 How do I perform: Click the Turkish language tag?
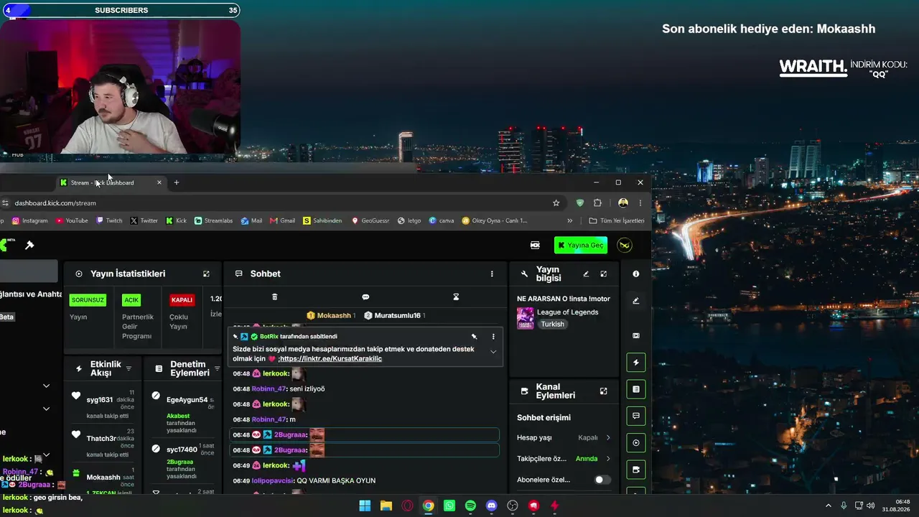553,324
